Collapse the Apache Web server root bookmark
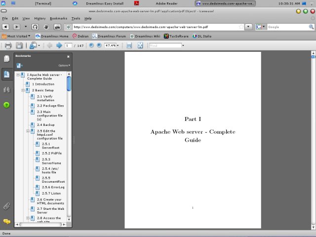316x237 pixels. (x=18, y=75)
